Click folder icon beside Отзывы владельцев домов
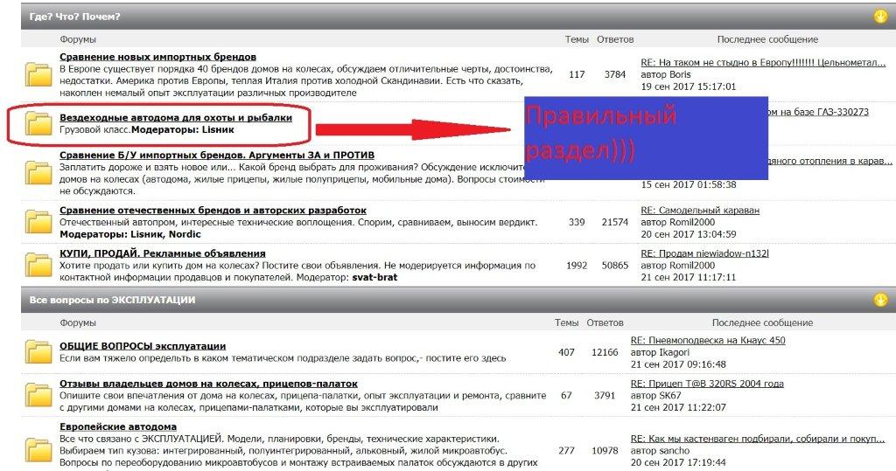The height and width of the screenshot is (471, 896). point(38,395)
